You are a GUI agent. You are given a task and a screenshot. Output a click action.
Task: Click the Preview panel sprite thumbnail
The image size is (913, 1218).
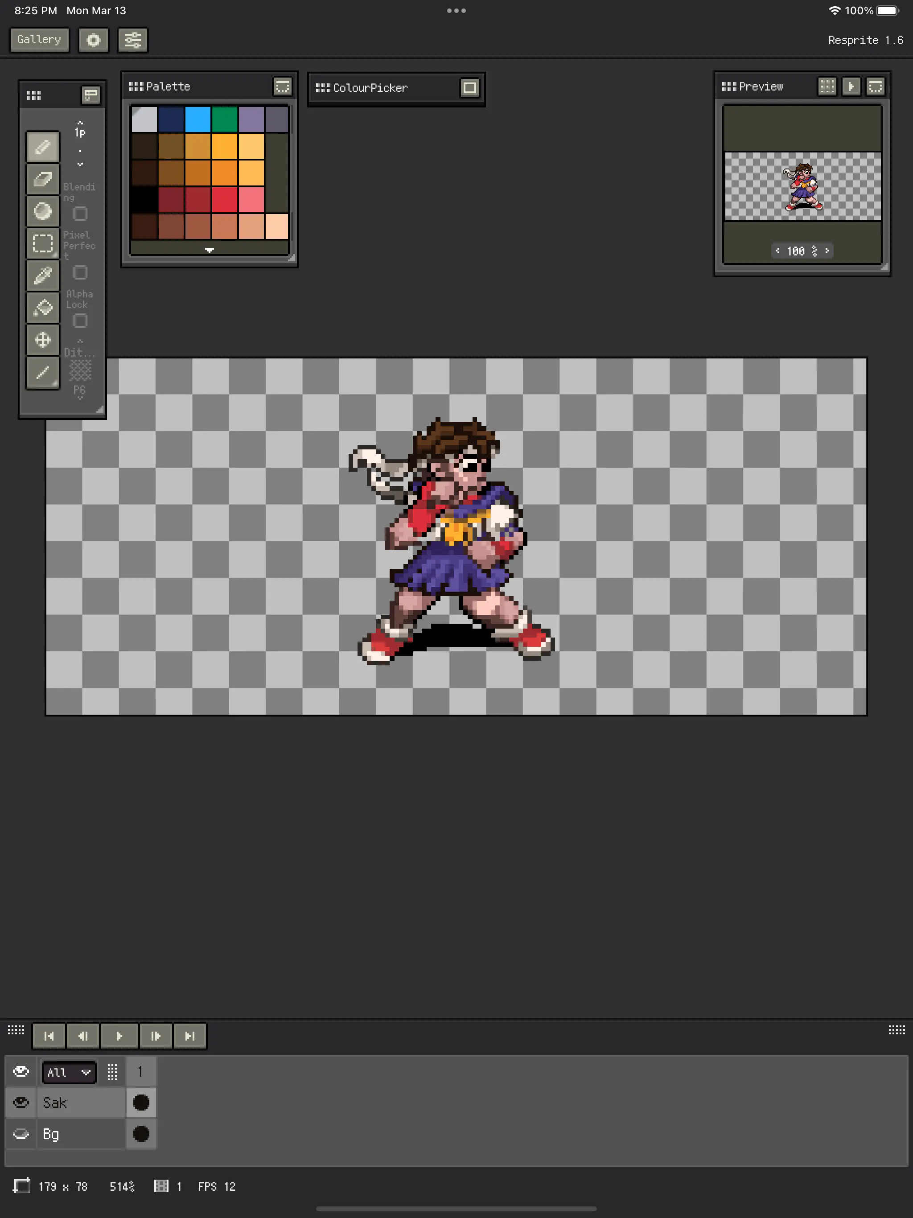(x=803, y=187)
